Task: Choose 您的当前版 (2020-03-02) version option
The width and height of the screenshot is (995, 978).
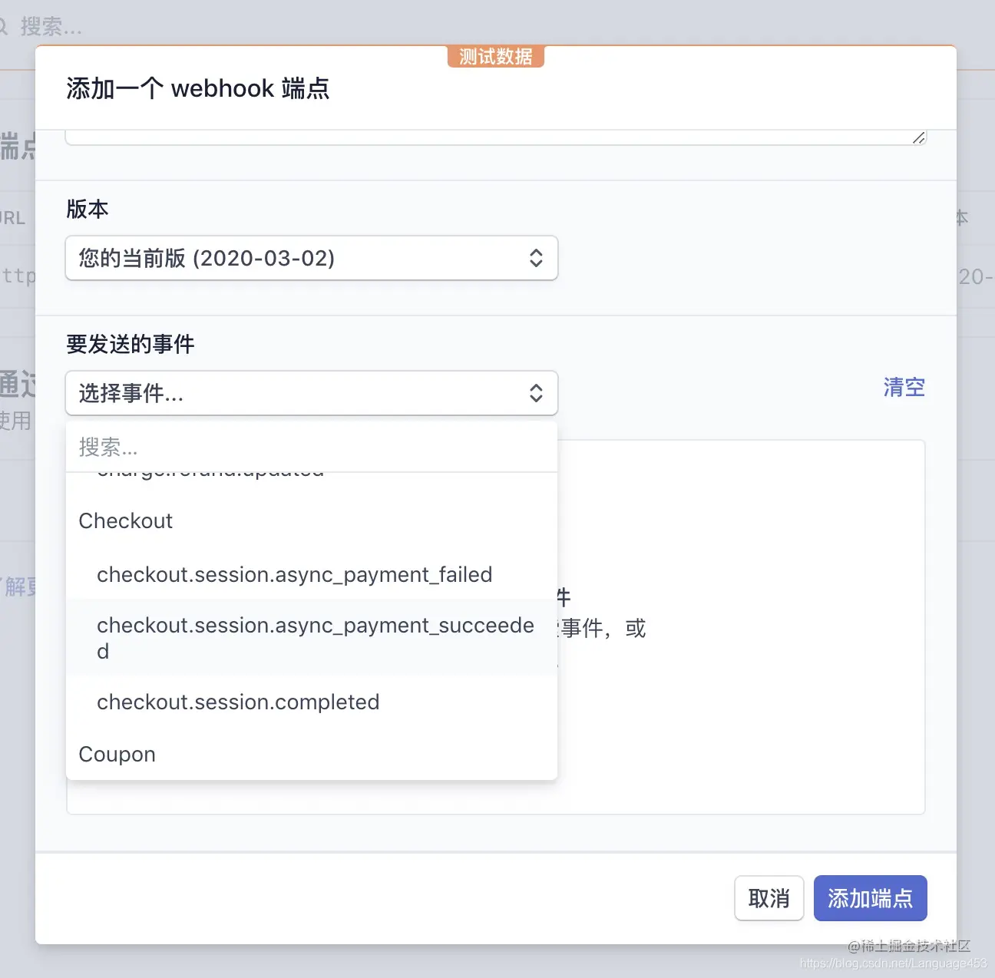Action: tap(205, 259)
